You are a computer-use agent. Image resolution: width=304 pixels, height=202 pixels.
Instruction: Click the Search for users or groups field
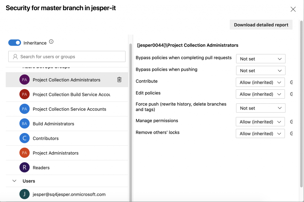coord(67,57)
